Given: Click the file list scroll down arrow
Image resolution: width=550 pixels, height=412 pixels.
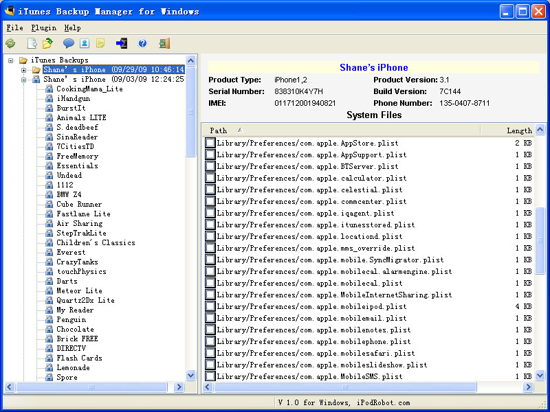Looking at the screenshot, I should coord(540,376).
